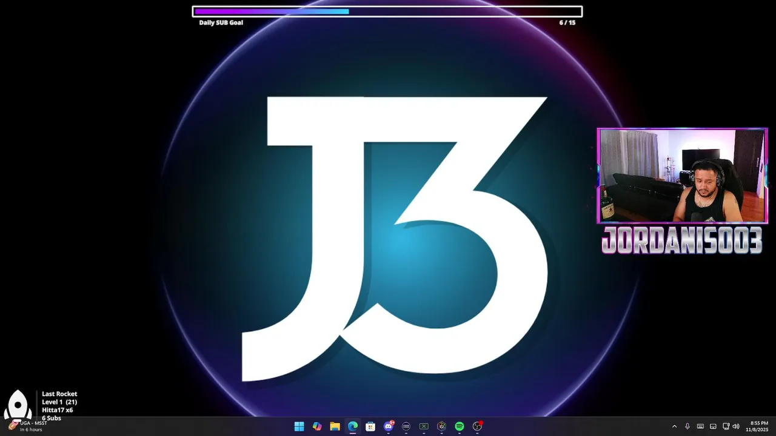Open network settings from tray
This screenshot has width=776, height=436.
[726, 426]
